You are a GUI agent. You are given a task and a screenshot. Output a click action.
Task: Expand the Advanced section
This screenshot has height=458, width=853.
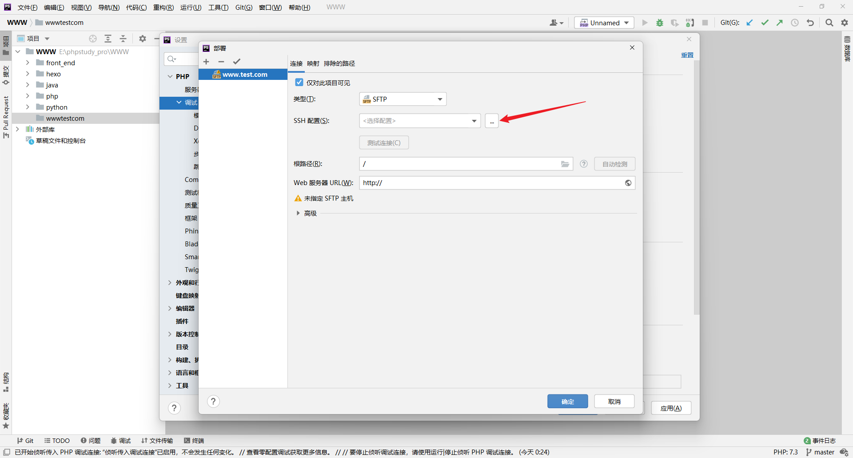tap(298, 213)
